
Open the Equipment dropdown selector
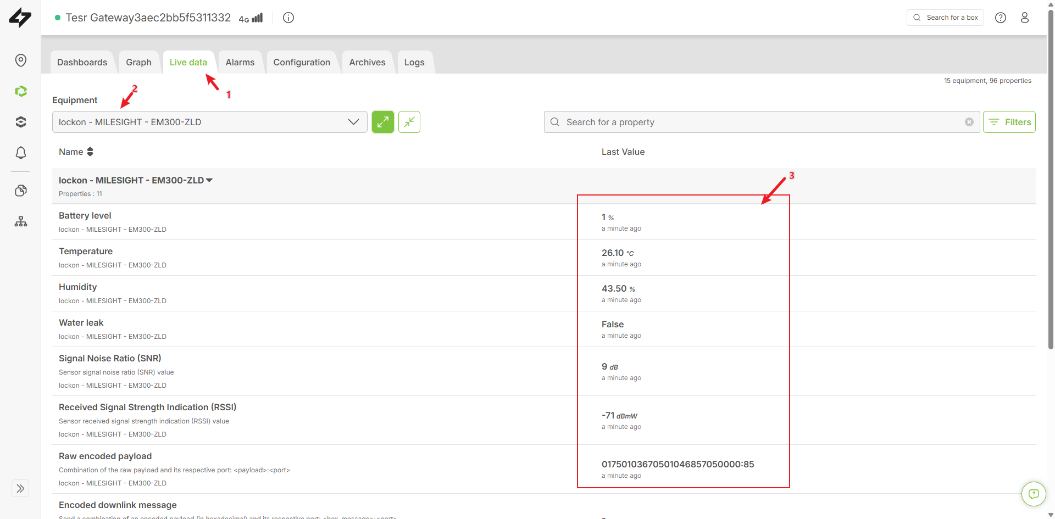coord(210,122)
